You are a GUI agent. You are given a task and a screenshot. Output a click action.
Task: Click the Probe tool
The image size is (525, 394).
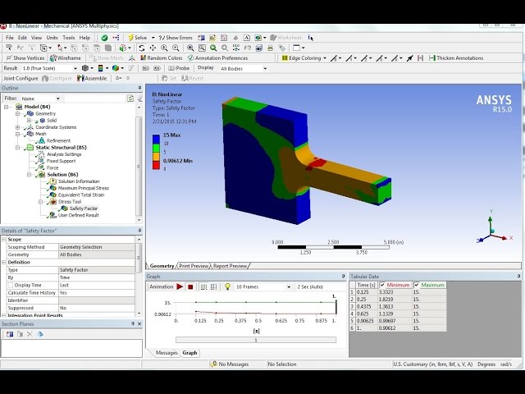(179, 68)
